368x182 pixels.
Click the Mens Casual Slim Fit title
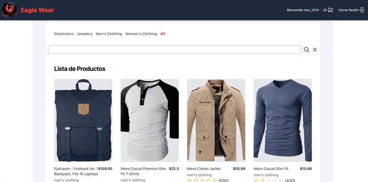tap(271, 169)
